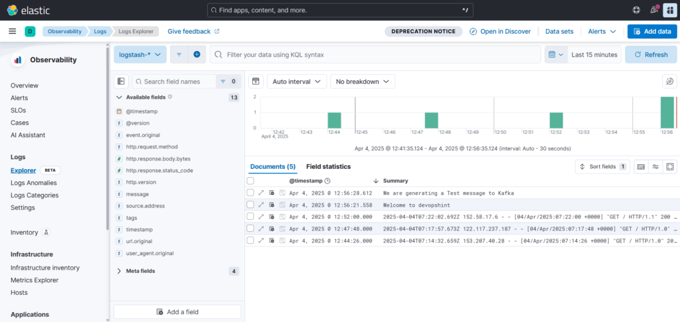Expand the 12:52:00.000 document row
The width and height of the screenshot is (680, 322).
coord(261,217)
